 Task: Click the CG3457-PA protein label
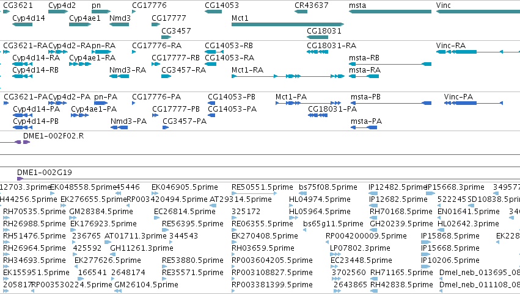[x=185, y=121]
